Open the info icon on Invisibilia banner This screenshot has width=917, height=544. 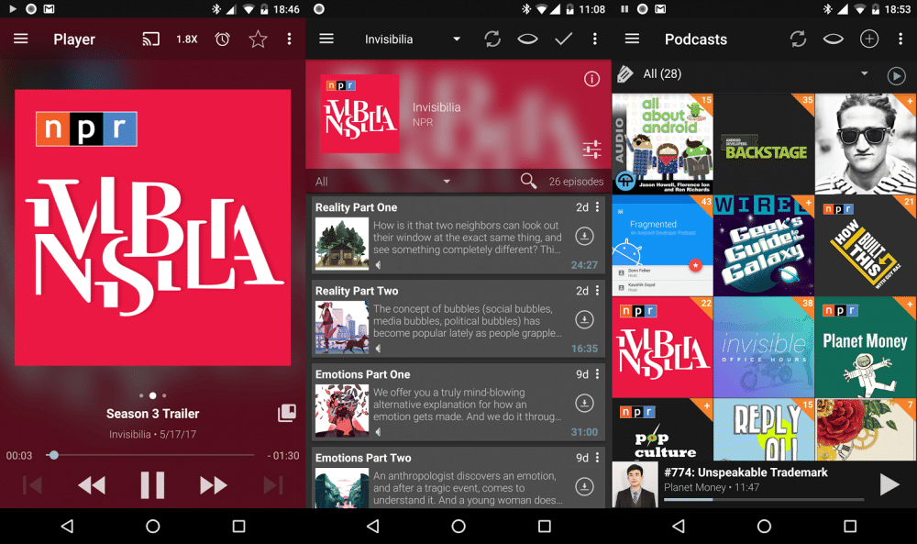point(591,79)
